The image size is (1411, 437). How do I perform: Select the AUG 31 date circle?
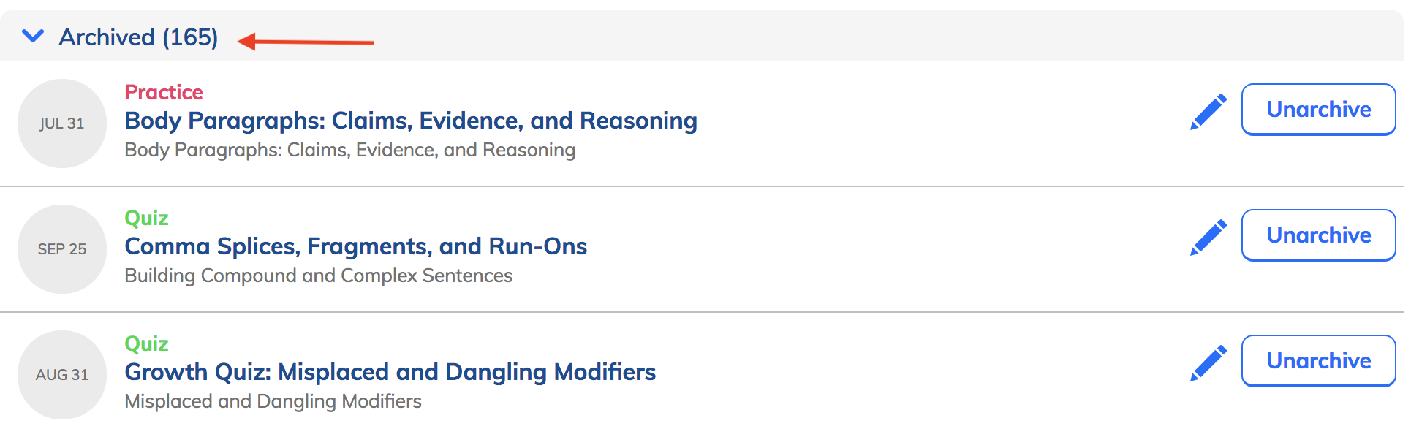62,375
